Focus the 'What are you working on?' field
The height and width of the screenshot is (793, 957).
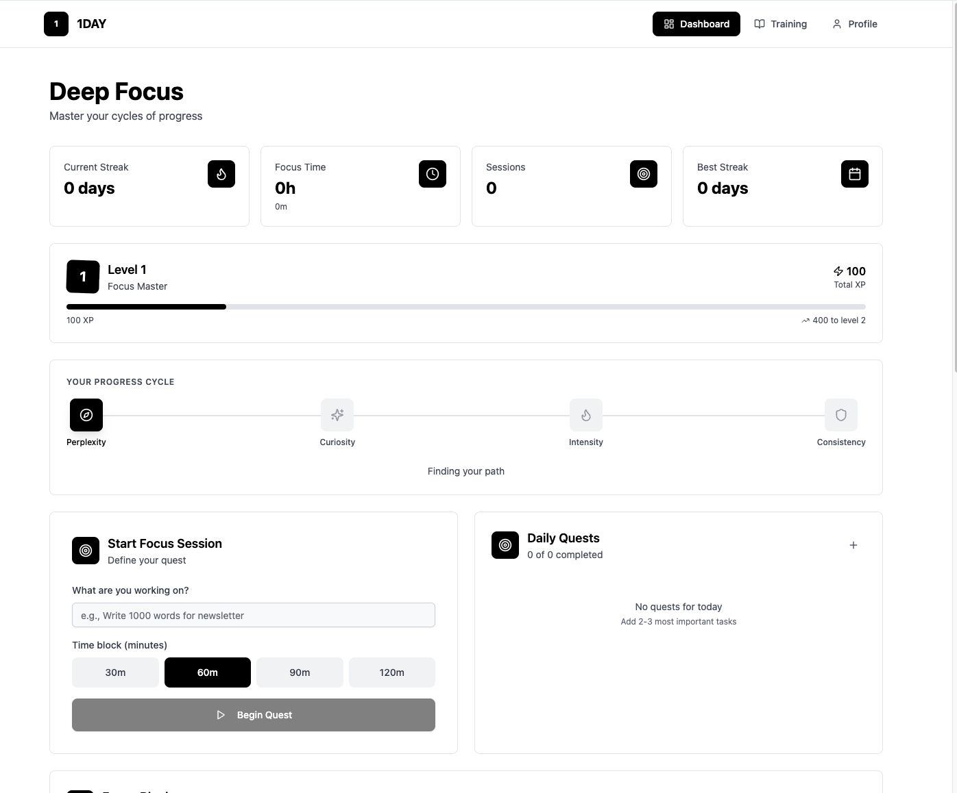tap(254, 615)
